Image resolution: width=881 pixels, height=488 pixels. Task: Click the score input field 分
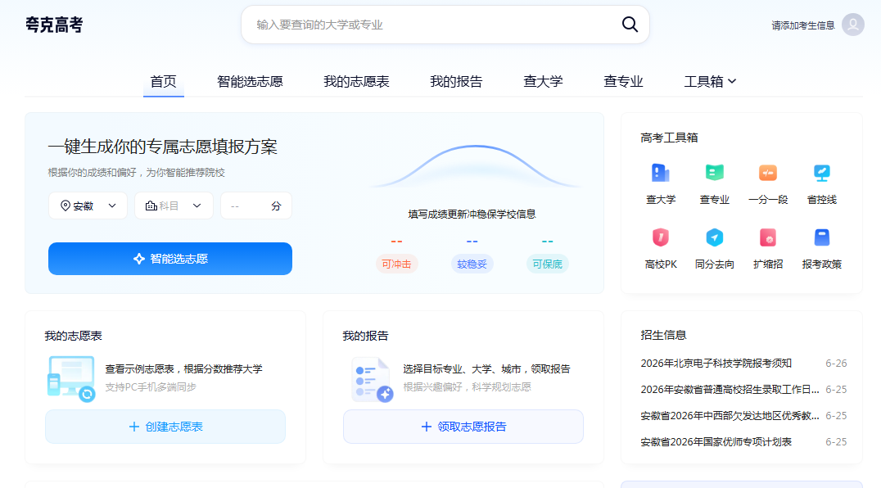click(x=256, y=206)
